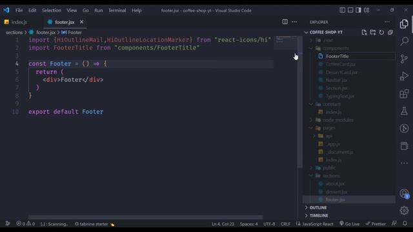413x232 pixels.
Task: Click the New Folder icon in Explorer
Action: tap(373, 32)
